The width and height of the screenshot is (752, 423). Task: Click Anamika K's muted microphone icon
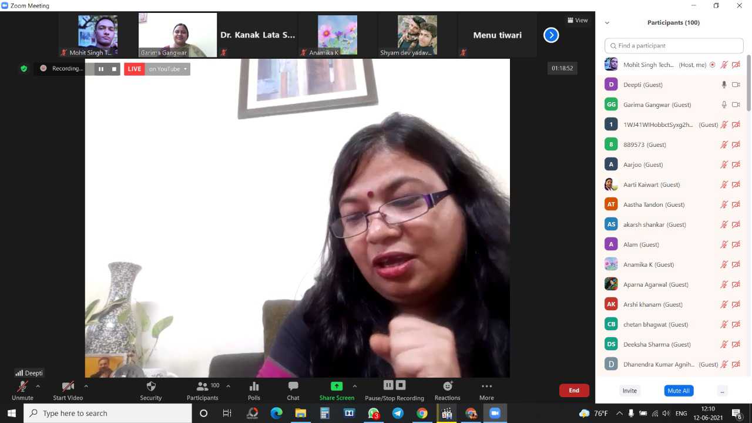[724, 264]
